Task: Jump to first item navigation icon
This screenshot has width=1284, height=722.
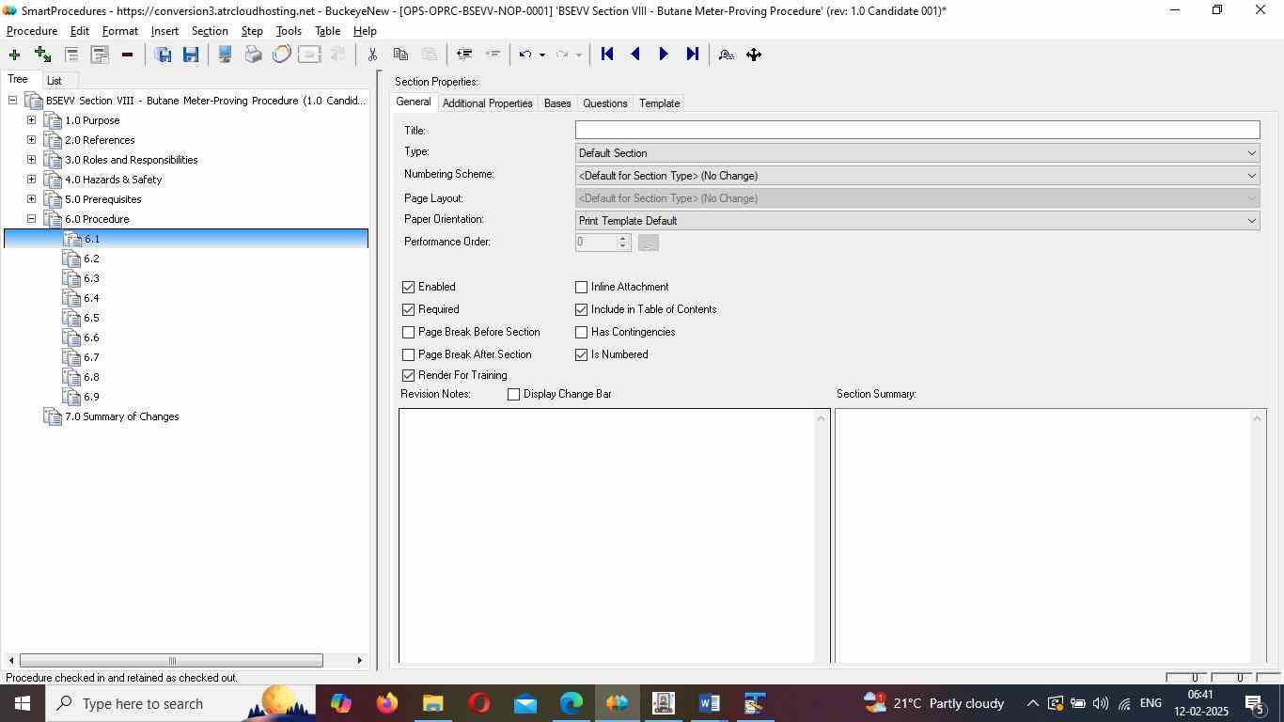Action: point(607,55)
